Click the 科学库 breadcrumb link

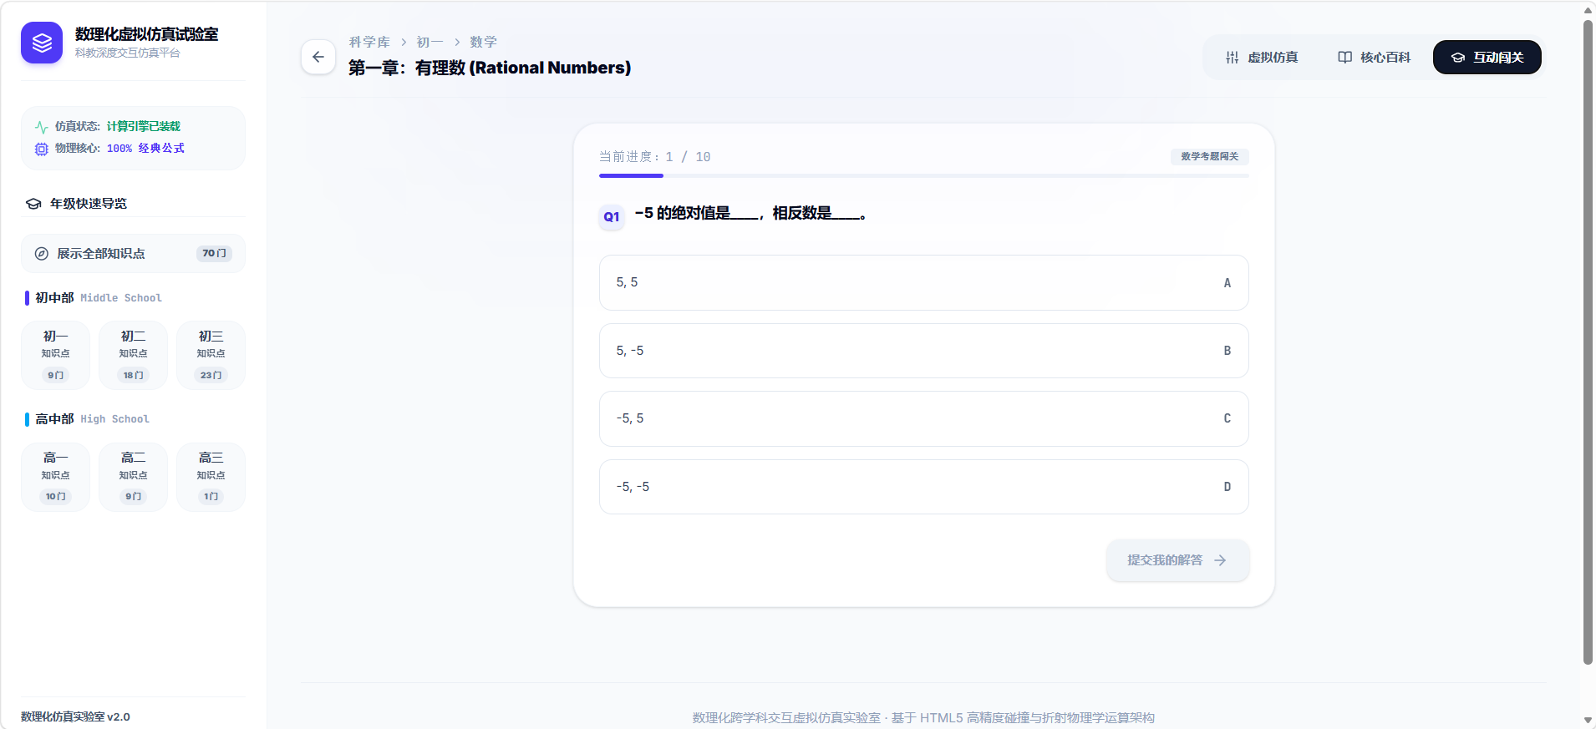tap(369, 42)
